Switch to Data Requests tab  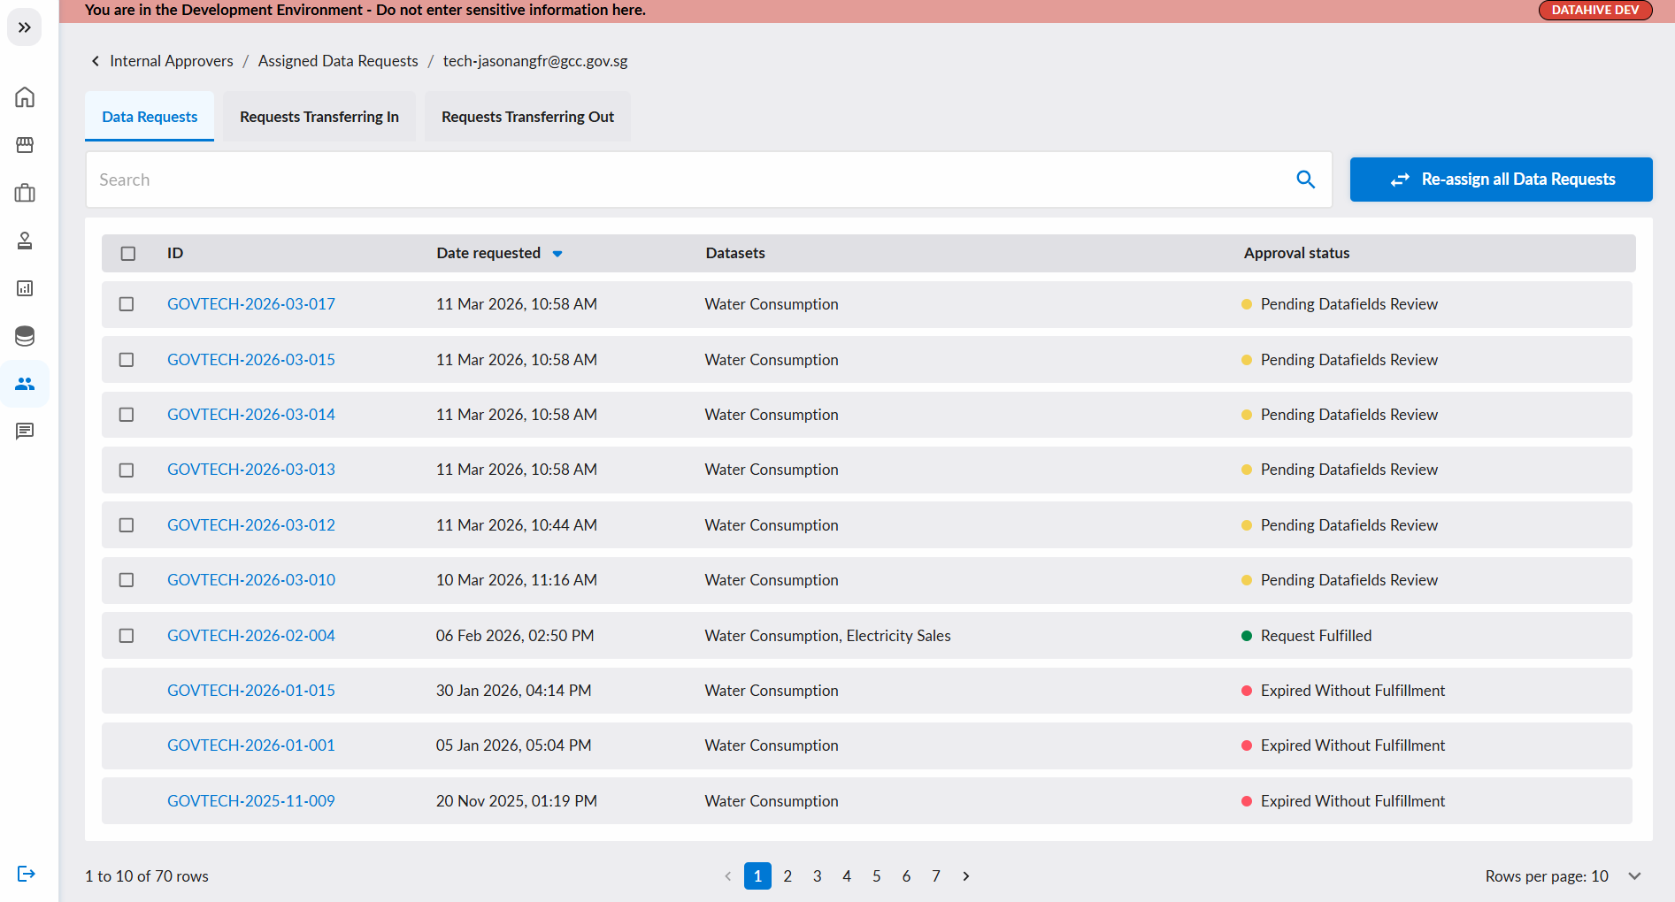(x=150, y=117)
